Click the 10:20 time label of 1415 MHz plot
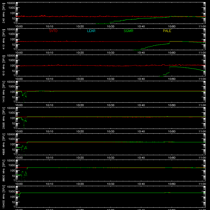The width and height of the screenshot is (210, 210). [x=80, y=105]
